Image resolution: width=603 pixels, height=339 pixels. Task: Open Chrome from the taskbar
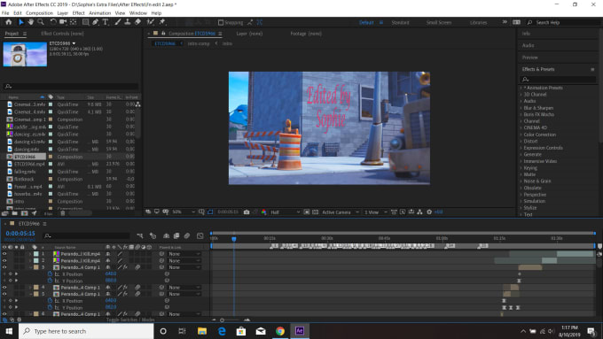pyautogui.click(x=280, y=331)
